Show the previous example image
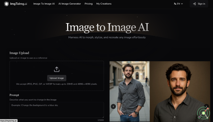Screen dimensions: 213x122 click(x=113, y=106)
